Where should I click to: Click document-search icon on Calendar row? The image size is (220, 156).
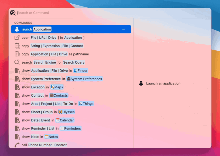(17, 120)
